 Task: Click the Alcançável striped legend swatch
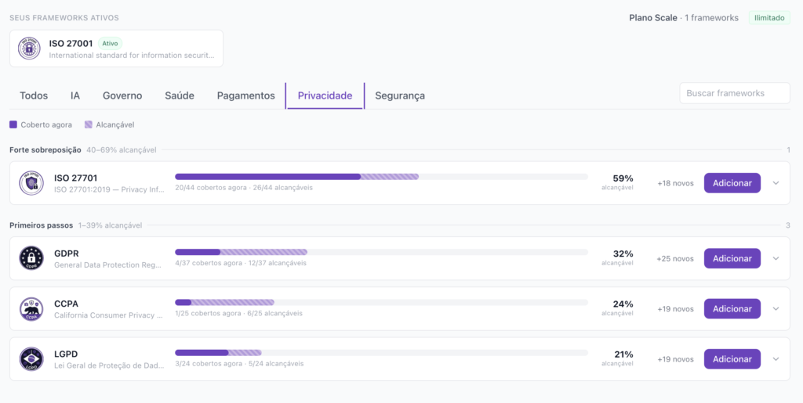[x=89, y=124]
